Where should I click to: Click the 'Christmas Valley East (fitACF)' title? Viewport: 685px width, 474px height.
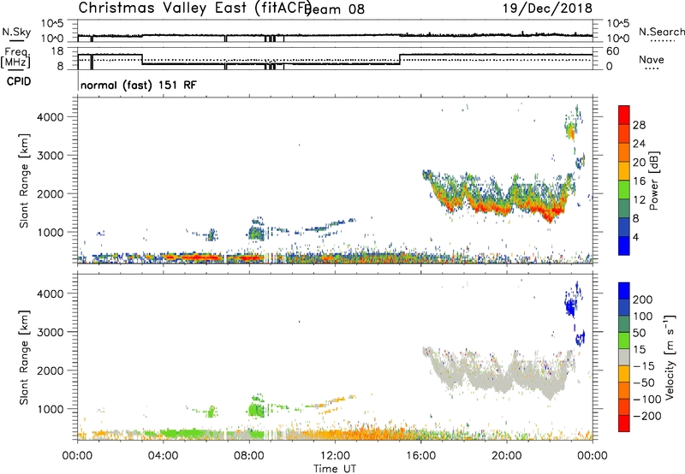coord(195,8)
